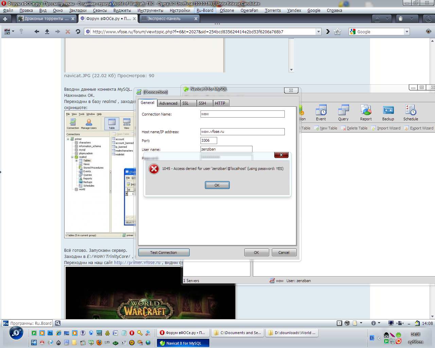Click the browser back arrow
Screen dimensions: 435x348
(37, 32)
